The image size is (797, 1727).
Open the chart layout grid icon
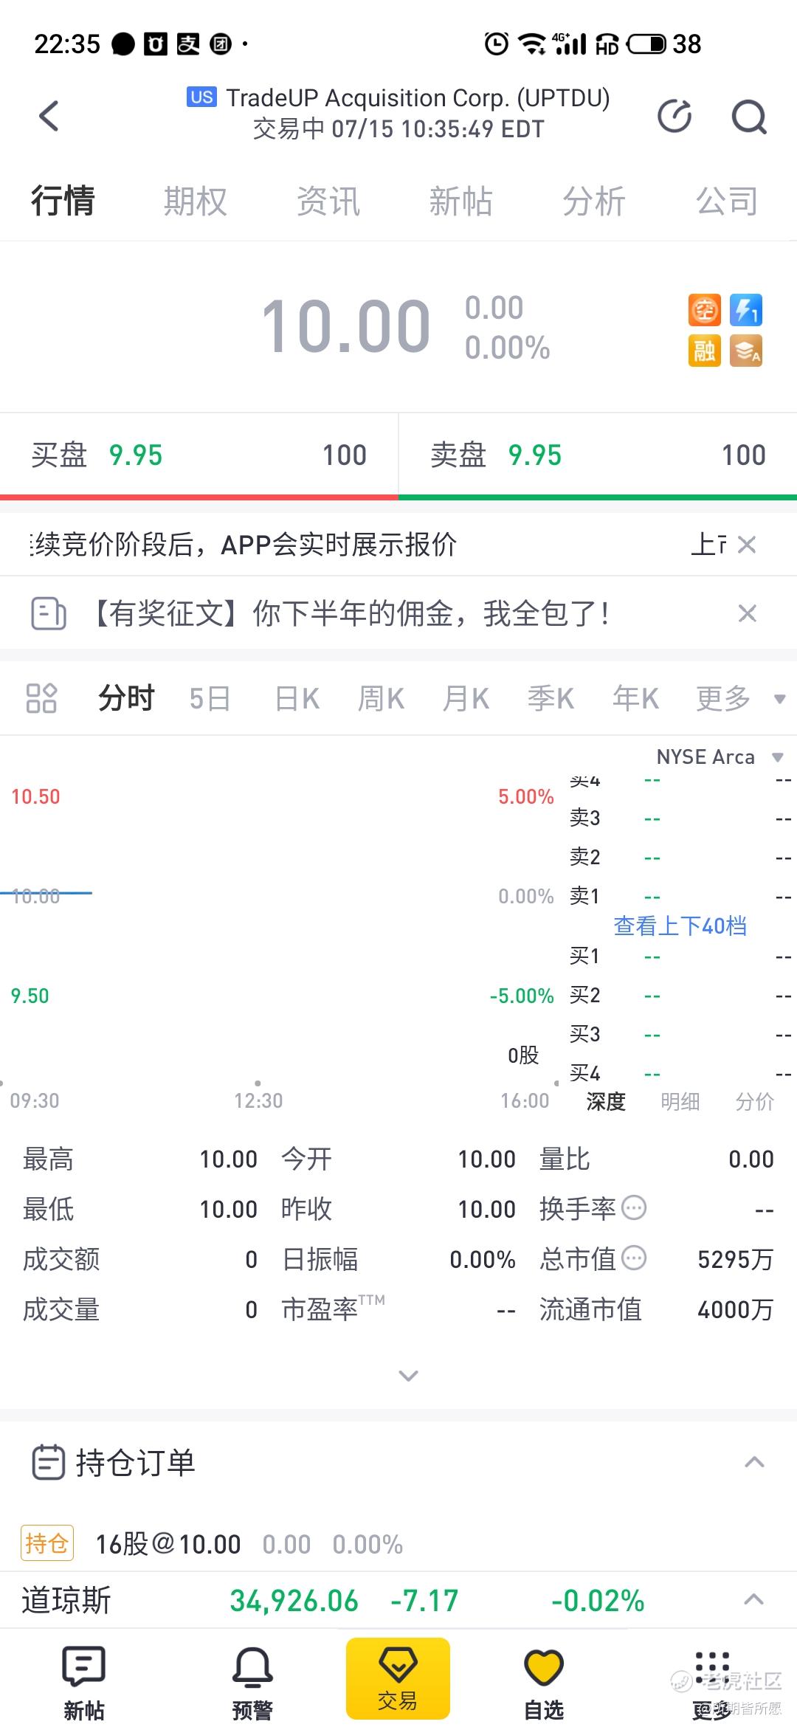point(41,698)
